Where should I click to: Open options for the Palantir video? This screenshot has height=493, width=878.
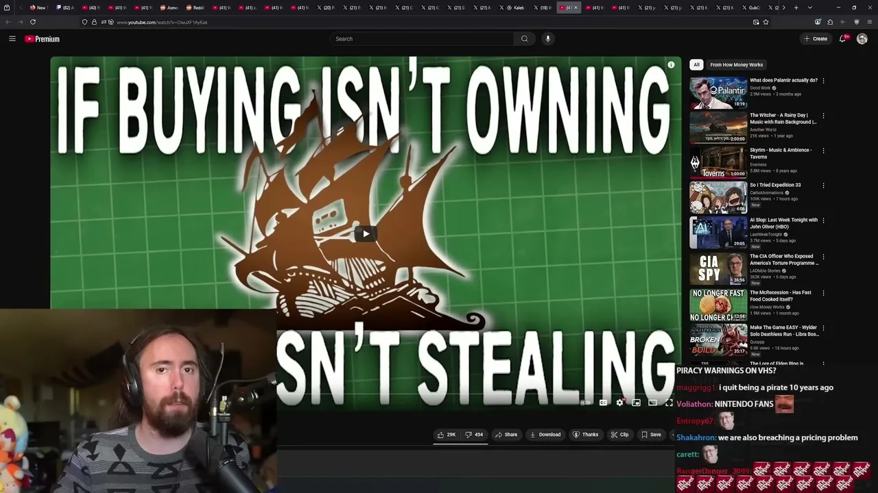coord(823,81)
